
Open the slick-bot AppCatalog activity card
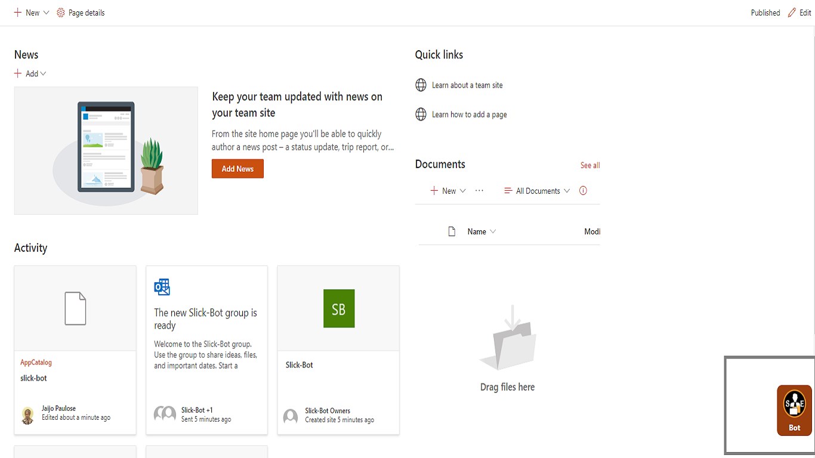click(x=75, y=350)
